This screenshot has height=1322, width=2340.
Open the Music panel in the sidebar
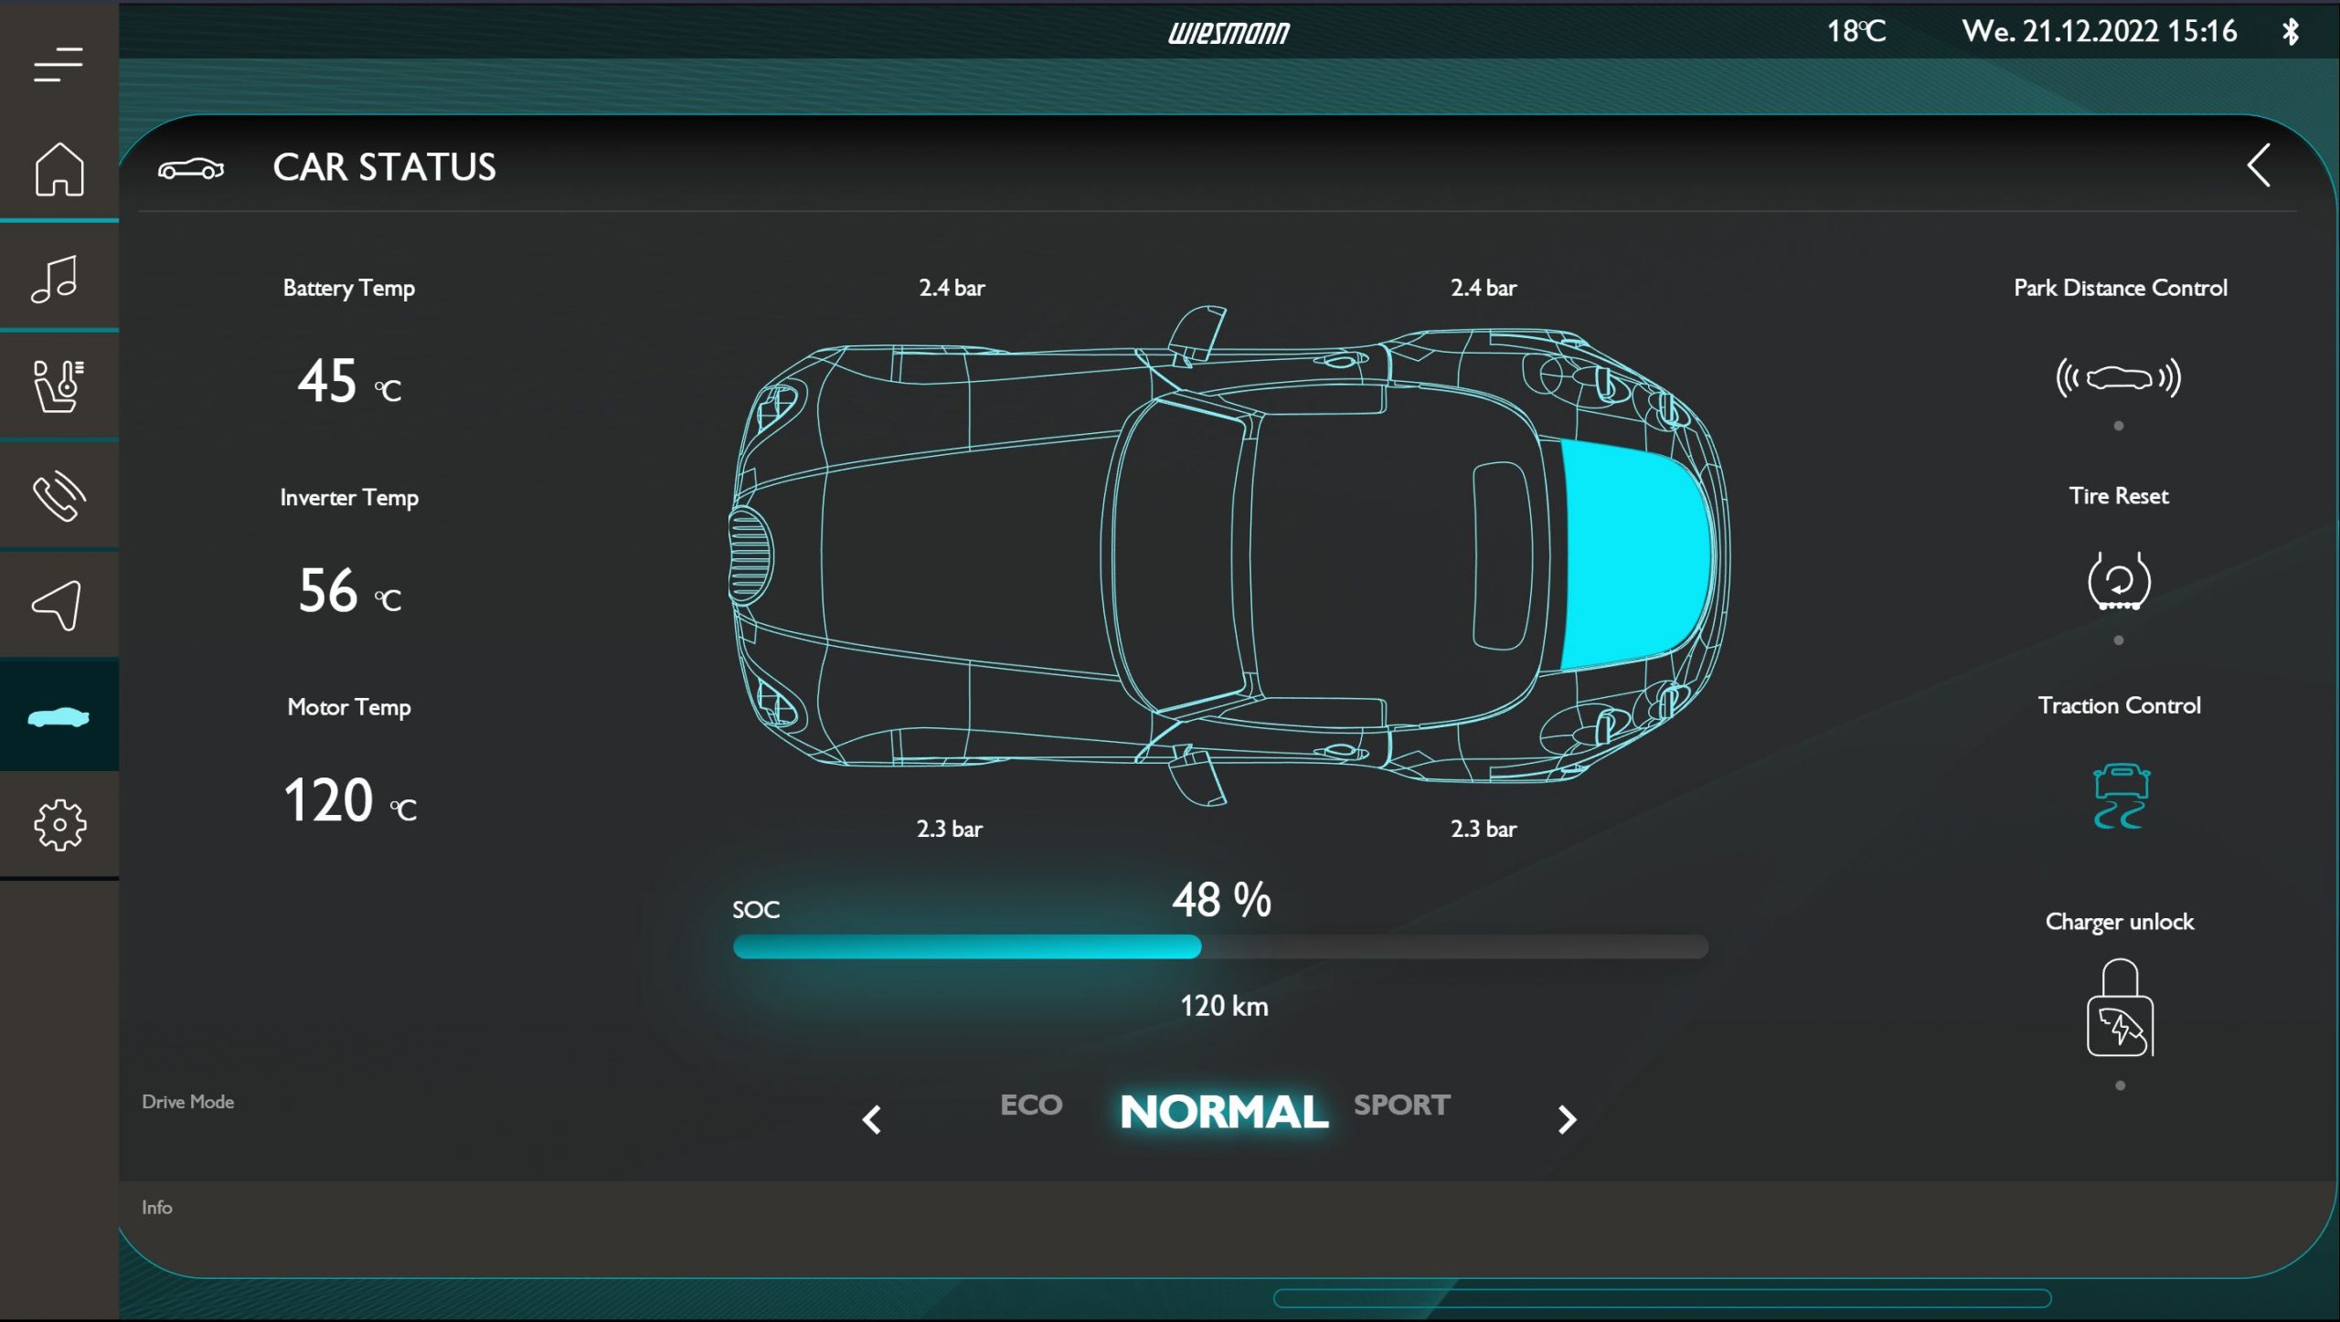click(x=58, y=278)
